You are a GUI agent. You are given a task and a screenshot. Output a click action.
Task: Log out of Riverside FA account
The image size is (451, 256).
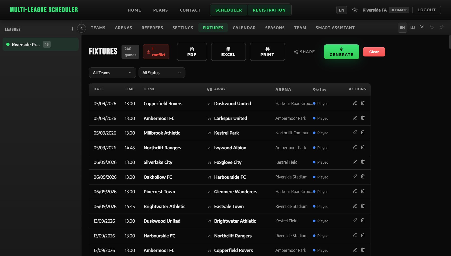426,10
